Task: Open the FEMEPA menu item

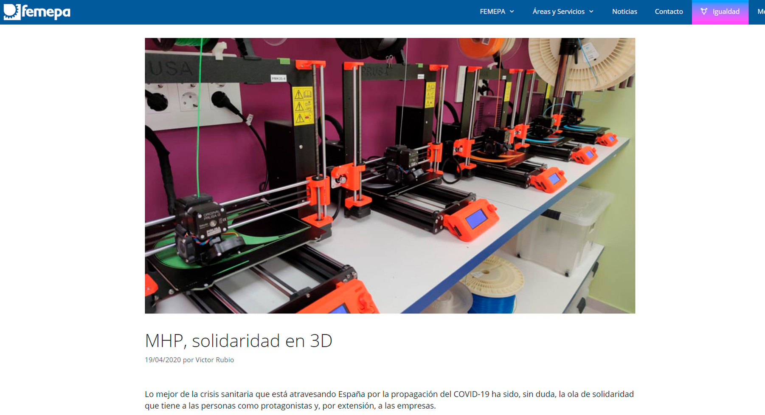Action: tap(492, 12)
